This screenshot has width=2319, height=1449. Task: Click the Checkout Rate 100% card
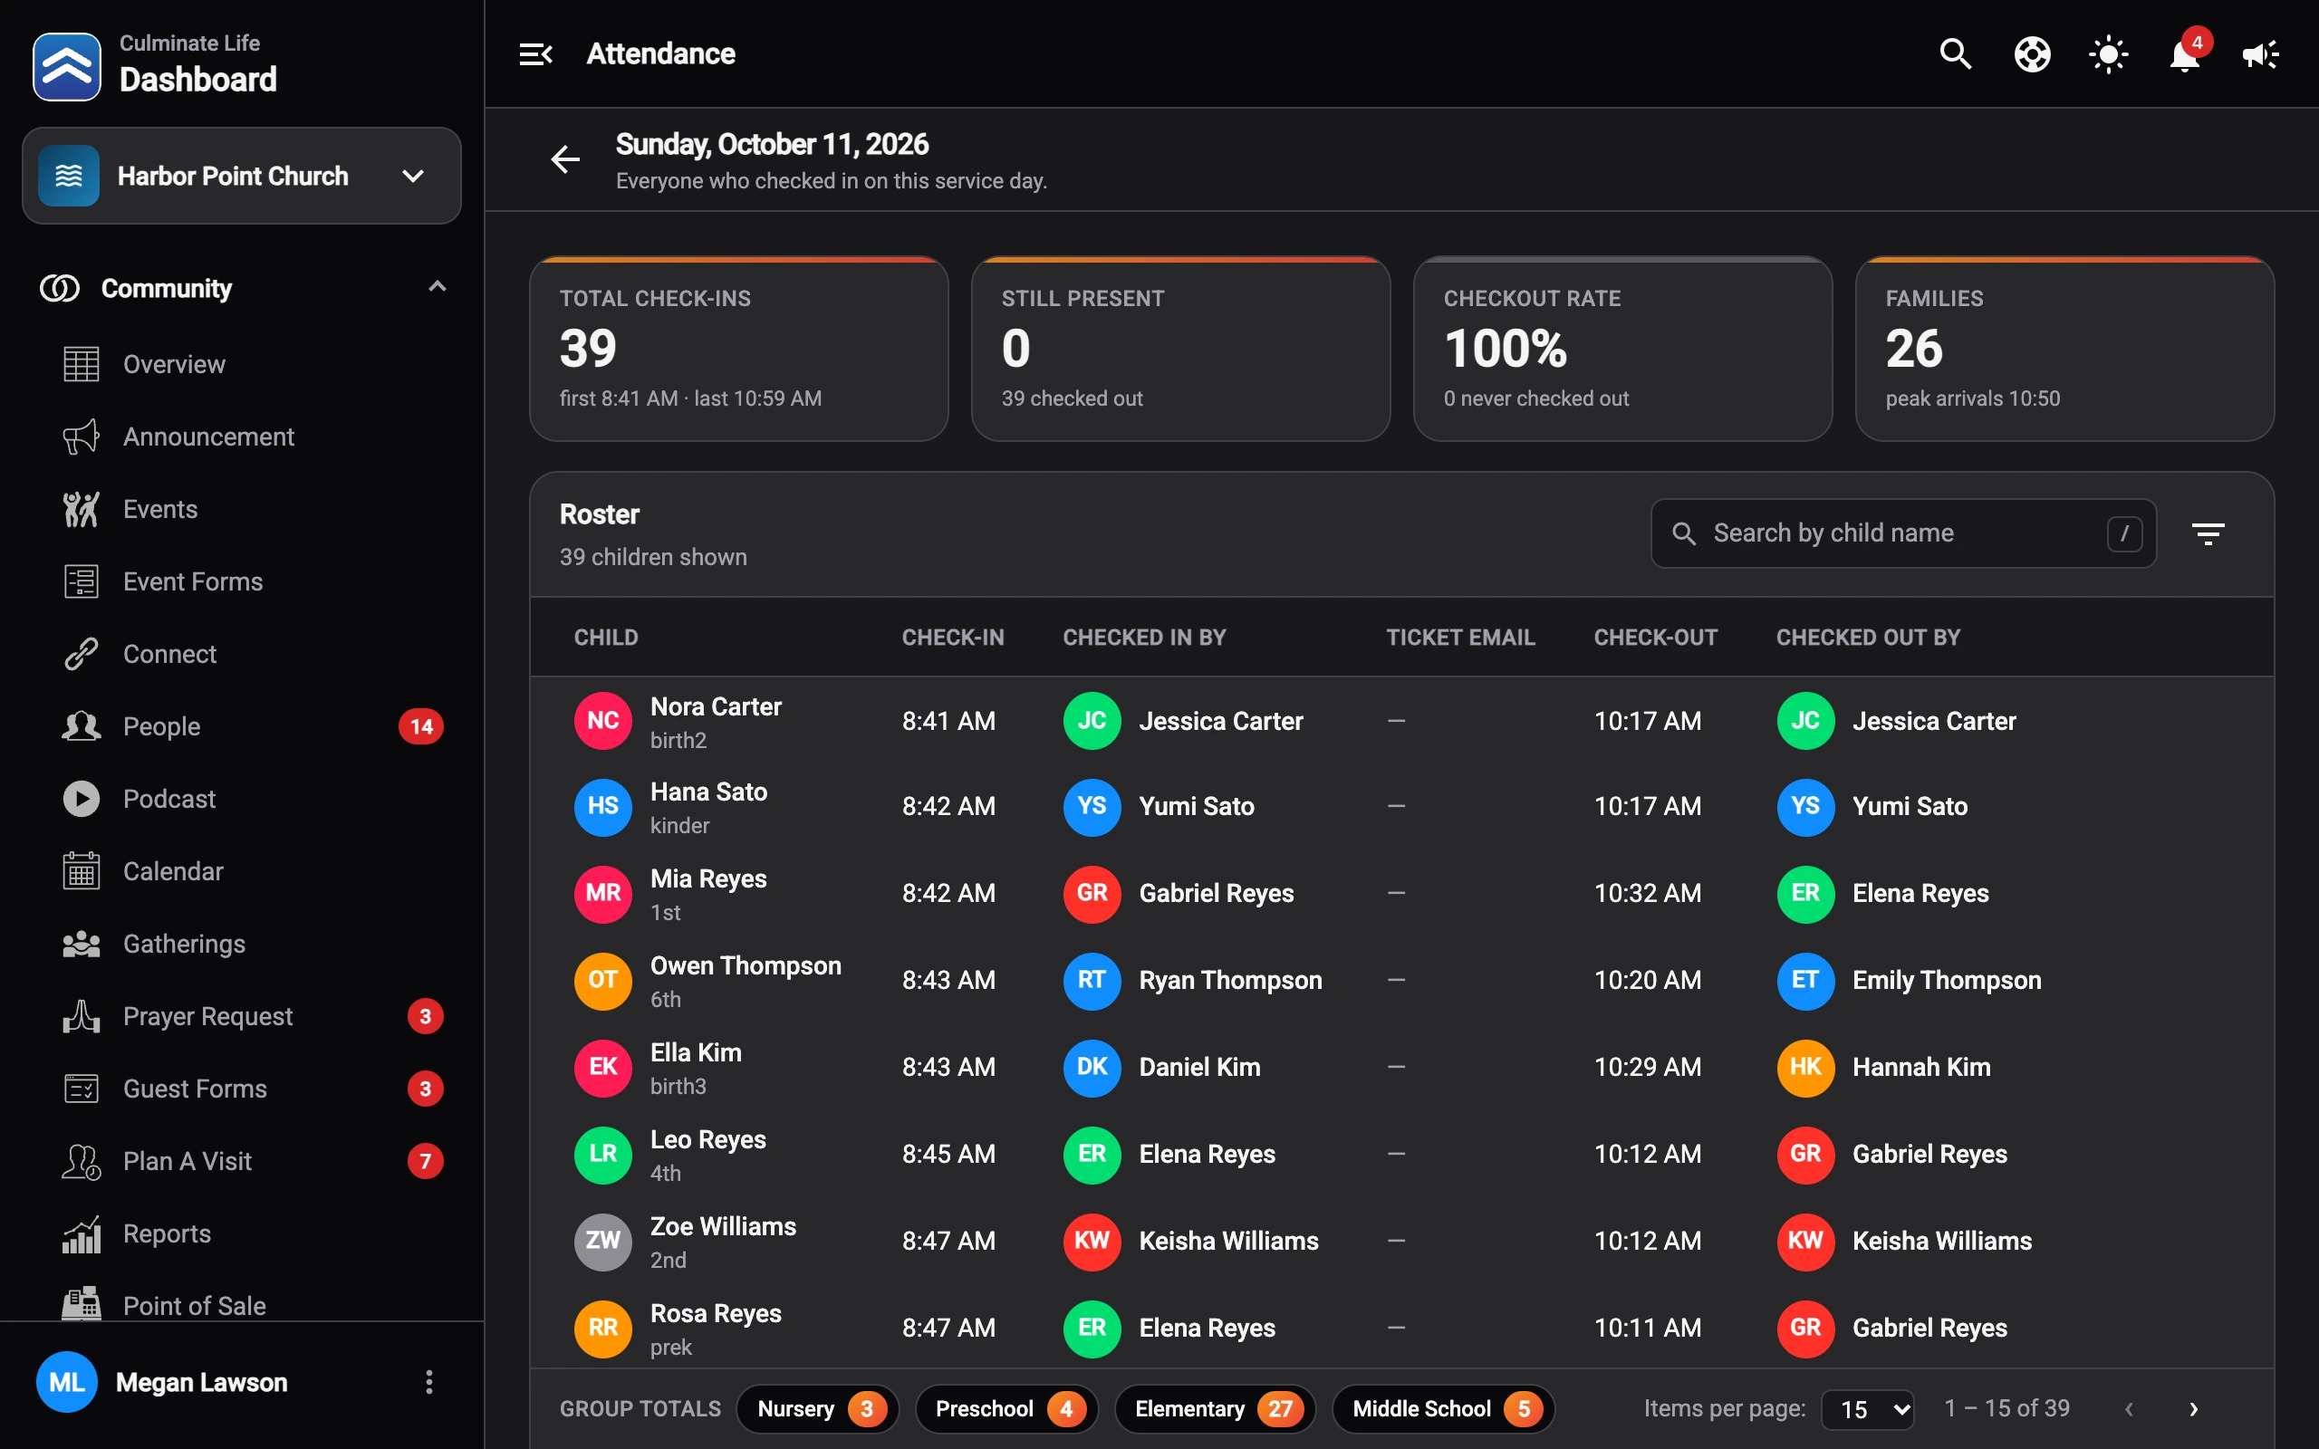1622,349
